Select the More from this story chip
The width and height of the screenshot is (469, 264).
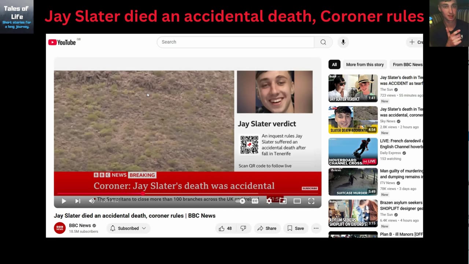tap(365, 65)
